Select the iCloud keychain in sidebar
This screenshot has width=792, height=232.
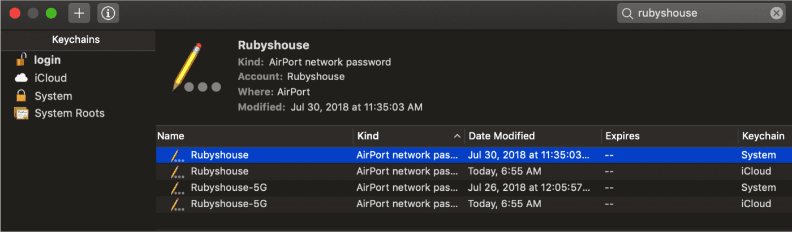tap(50, 78)
